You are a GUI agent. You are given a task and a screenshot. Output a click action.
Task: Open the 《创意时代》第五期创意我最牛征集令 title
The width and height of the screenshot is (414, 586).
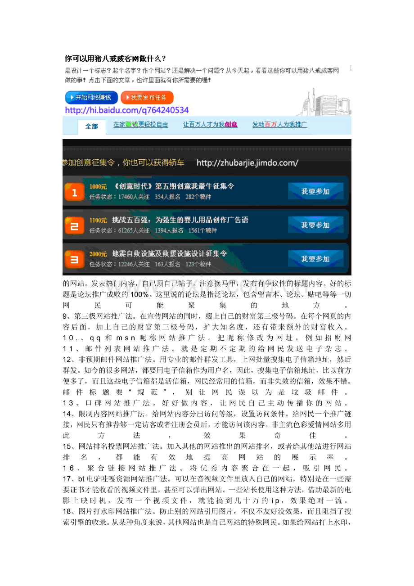tap(174, 186)
